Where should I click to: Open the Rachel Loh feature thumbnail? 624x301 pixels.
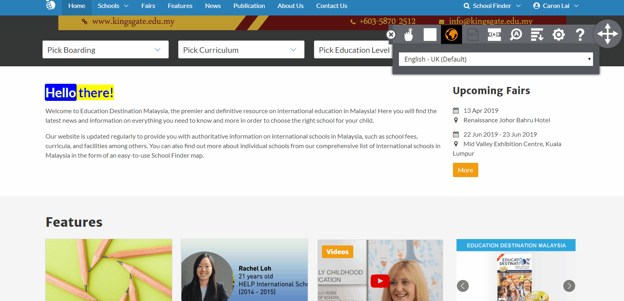[x=245, y=270]
